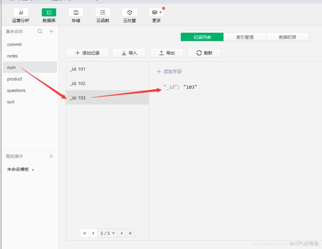Click the 添加记录 button
322x249 pixels.
tap(87, 53)
